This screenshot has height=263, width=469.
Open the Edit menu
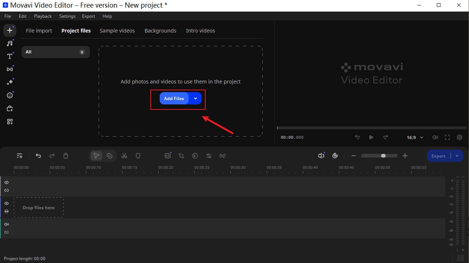tap(23, 16)
